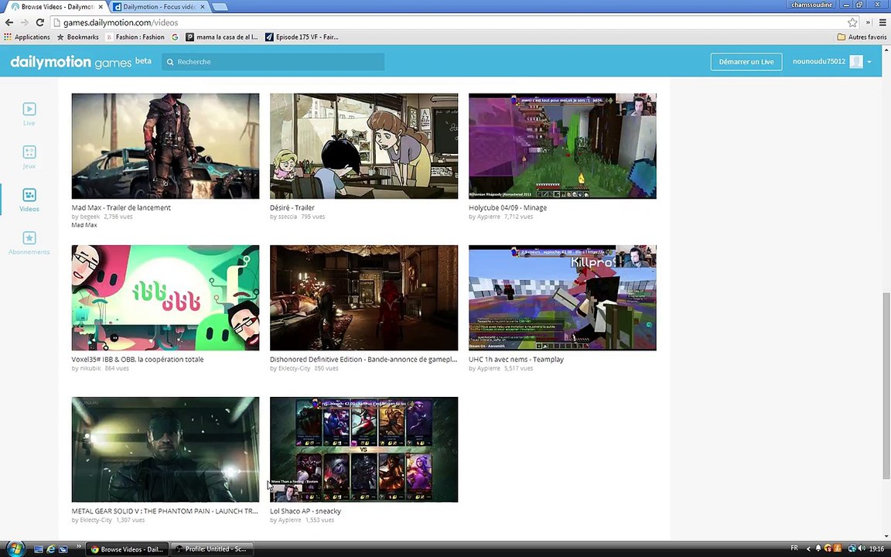Play Lol Shaco AP thumbnail
Viewport: 891px width, 557px height.
(364, 449)
